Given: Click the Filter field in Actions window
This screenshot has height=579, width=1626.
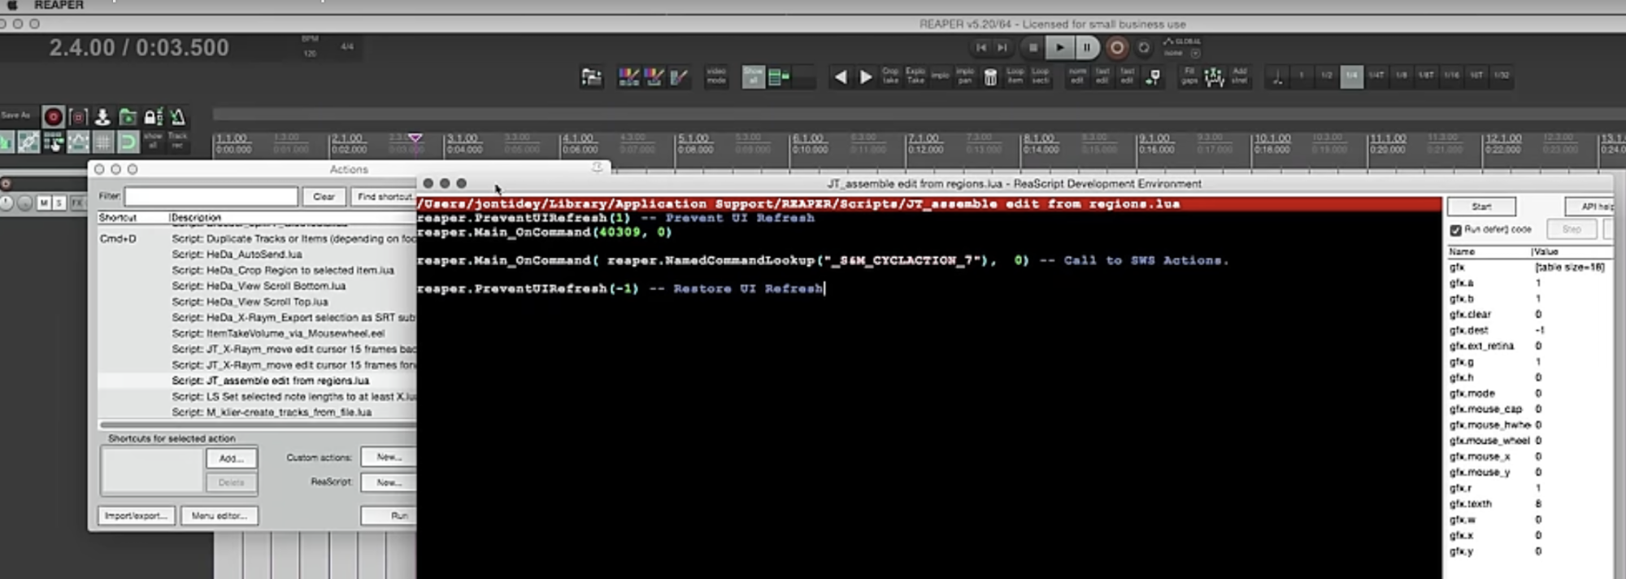Looking at the screenshot, I should coord(211,197).
